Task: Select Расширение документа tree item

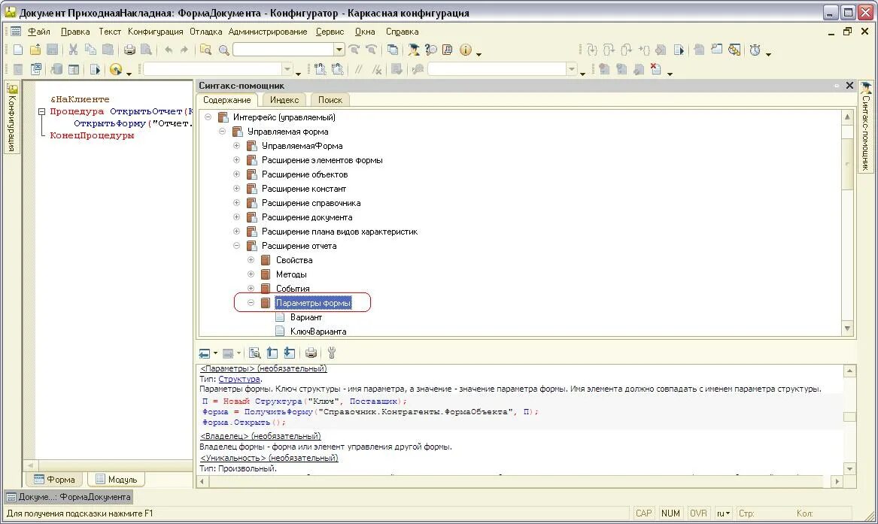Action: pos(307,217)
